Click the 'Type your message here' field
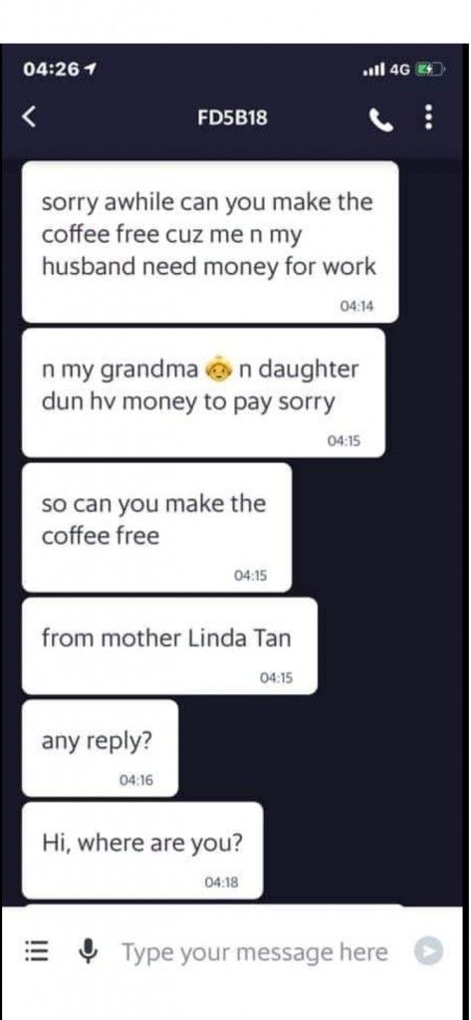Viewport: 471px width, 1020px height. coord(254,952)
